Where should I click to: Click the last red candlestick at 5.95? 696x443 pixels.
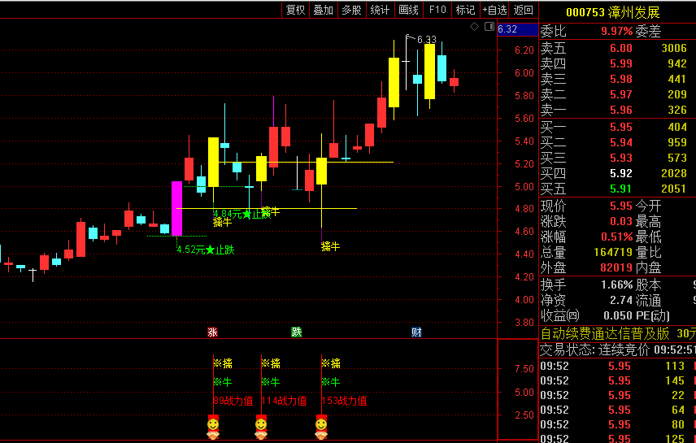point(454,81)
